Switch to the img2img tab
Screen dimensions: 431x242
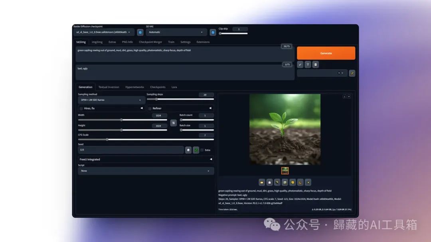(97, 42)
